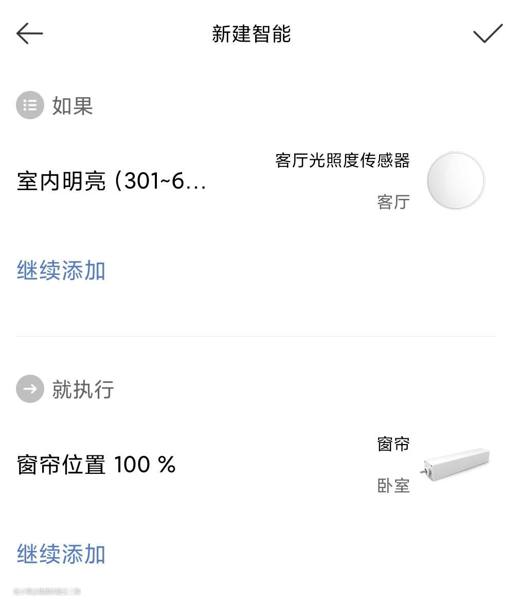Tap the 301~6... brightness range text
Viewport: 520px width, 609px height.
[165, 181]
